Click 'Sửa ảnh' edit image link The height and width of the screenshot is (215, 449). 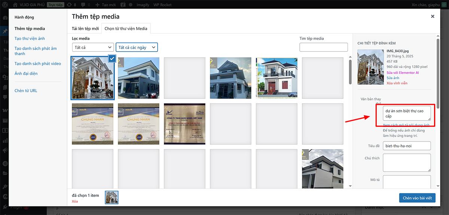click(x=393, y=78)
